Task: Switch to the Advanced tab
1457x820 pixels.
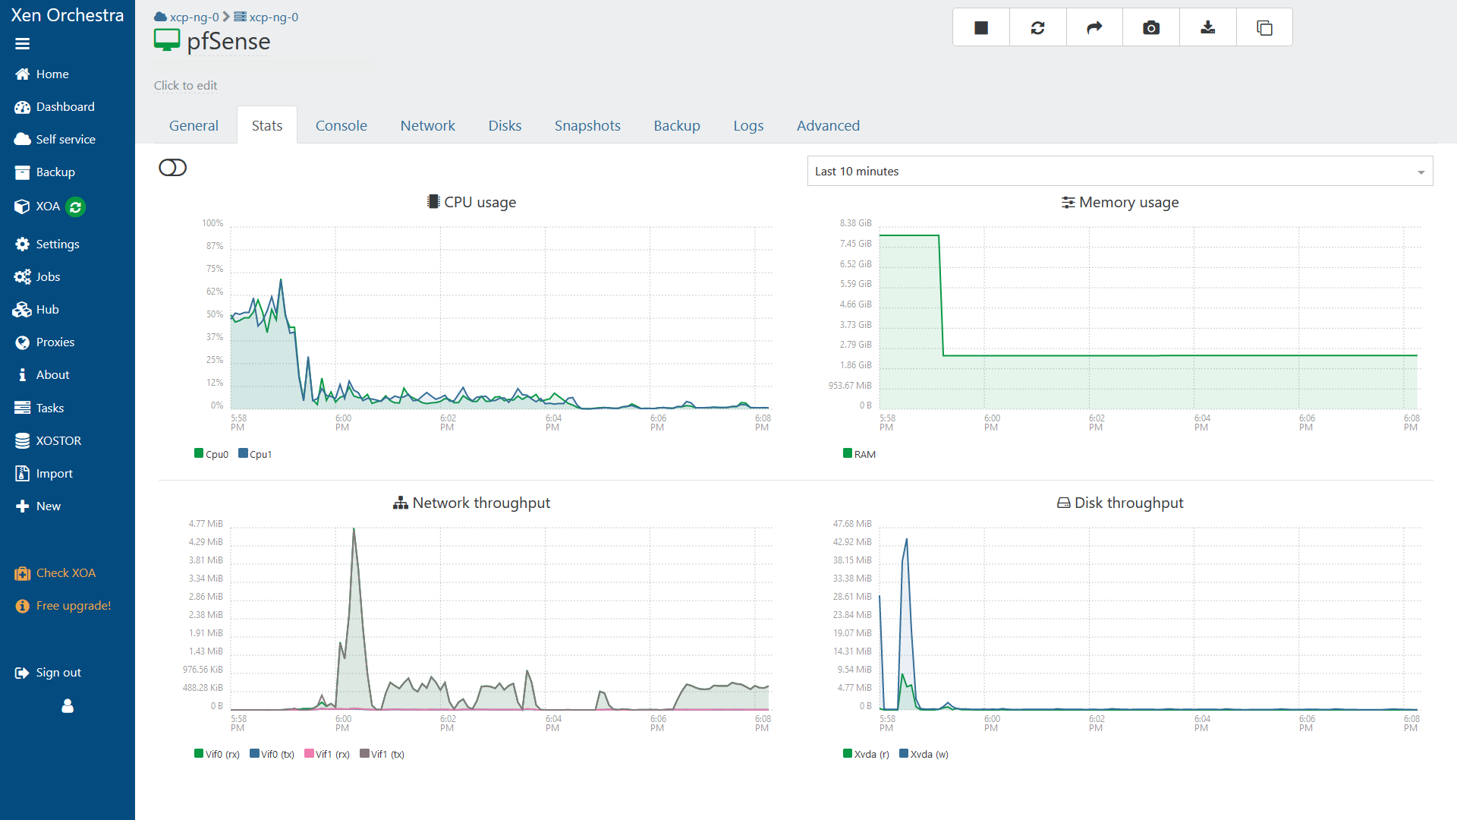Action: click(828, 125)
